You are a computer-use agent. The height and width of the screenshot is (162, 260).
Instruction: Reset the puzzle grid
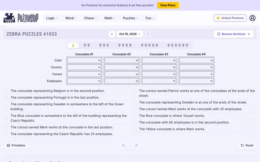point(247,145)
